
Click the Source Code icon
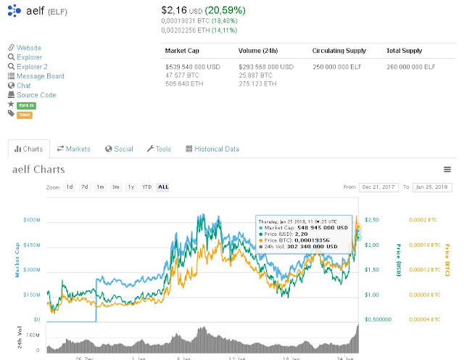[12, 95]
